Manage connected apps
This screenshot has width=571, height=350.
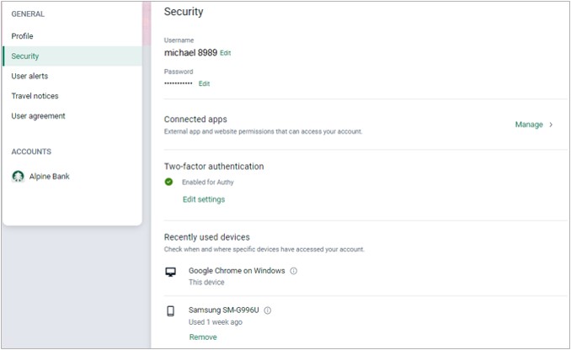pos(529,125)
